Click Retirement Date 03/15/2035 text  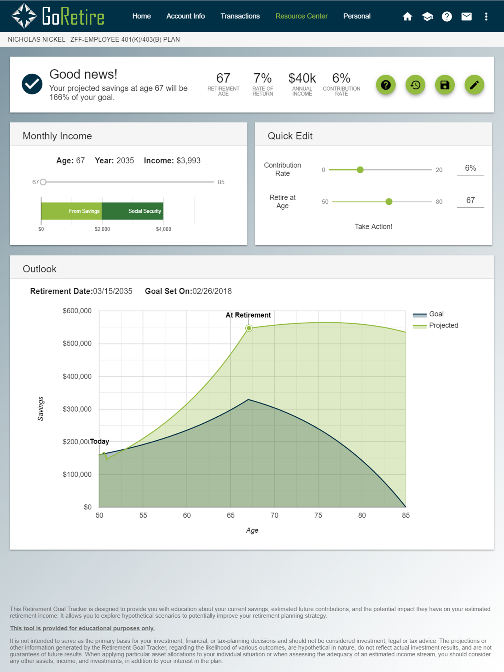[81, 291]
